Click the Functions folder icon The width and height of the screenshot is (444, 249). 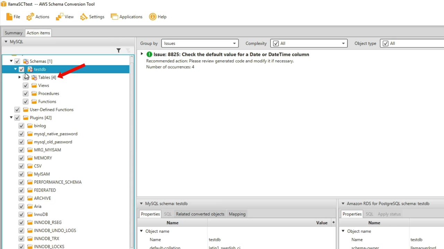pyautogui.click(x=34, y=102)
